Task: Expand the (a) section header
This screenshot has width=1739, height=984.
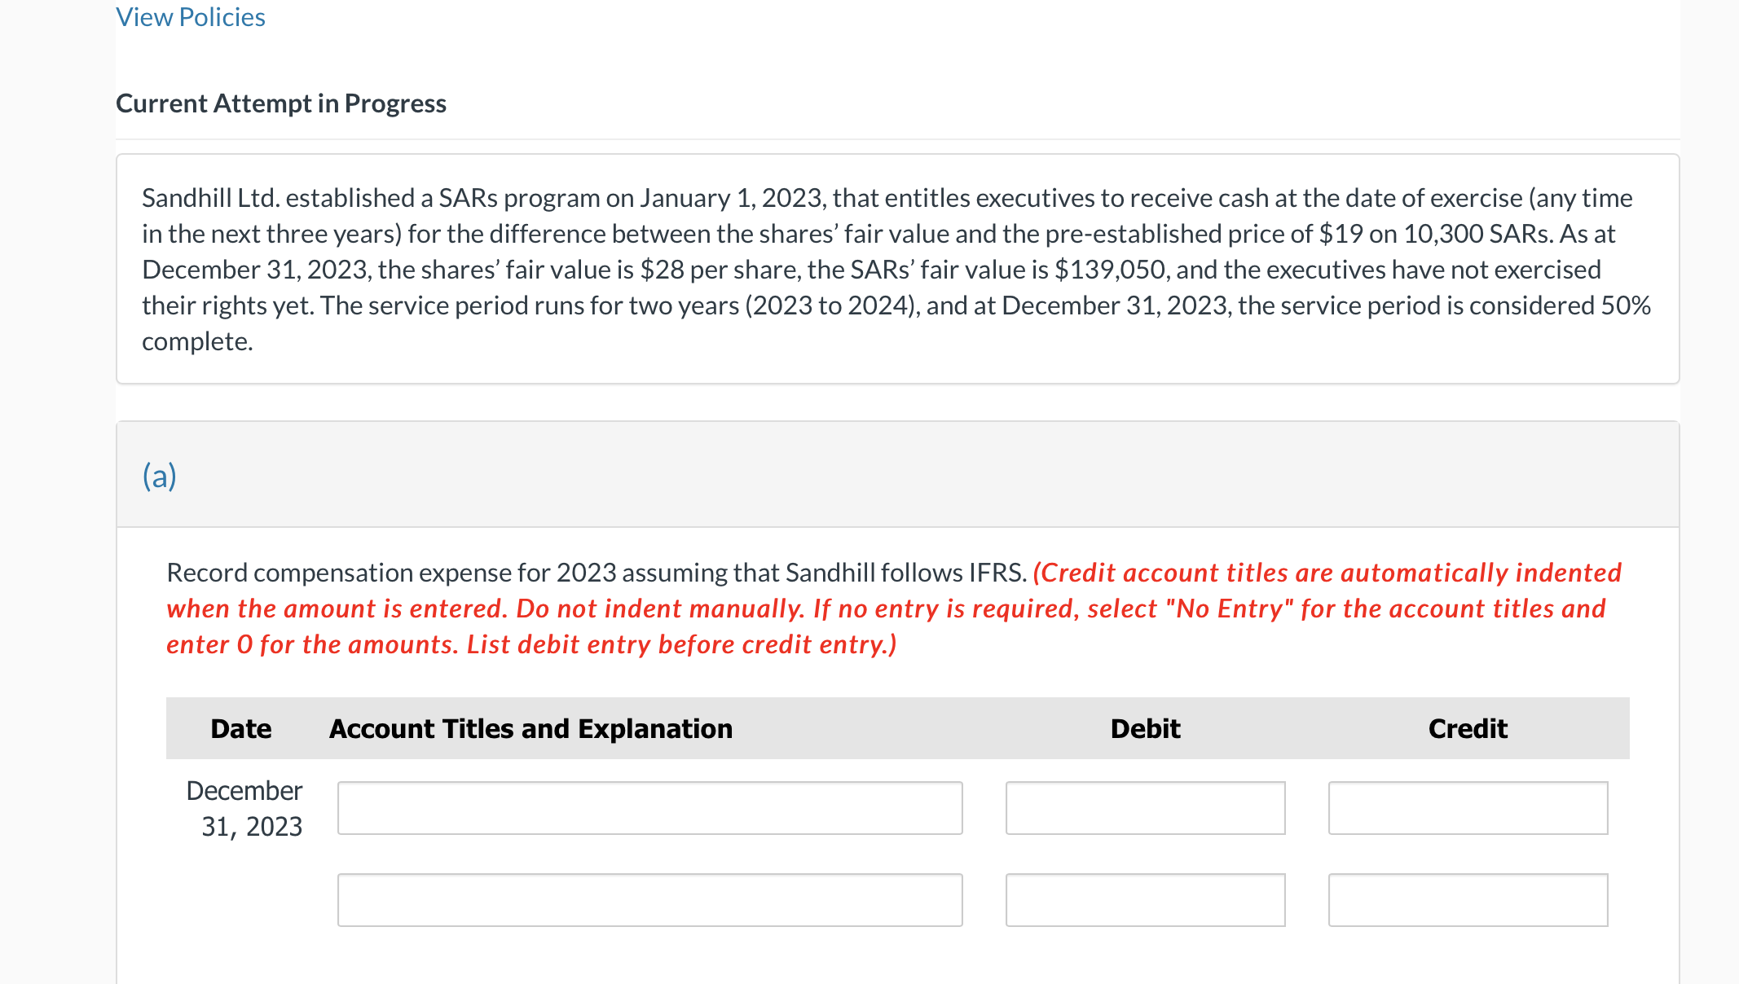Action: pyautogui.click(x=160, y=475)
